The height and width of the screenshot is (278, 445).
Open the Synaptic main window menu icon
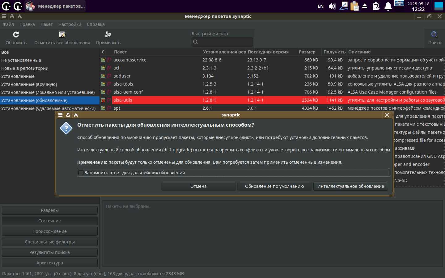(4, 16)
